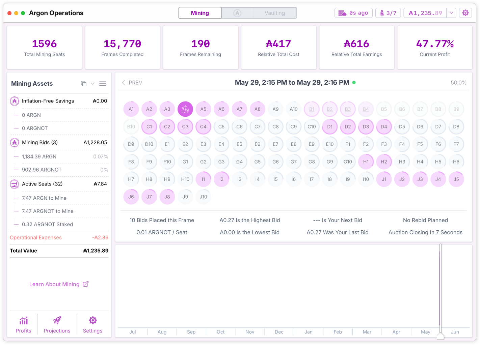Click the block sync status '0s ago' indicator
The width and height of the screenshot is (480, 345).
coord(353,13)
